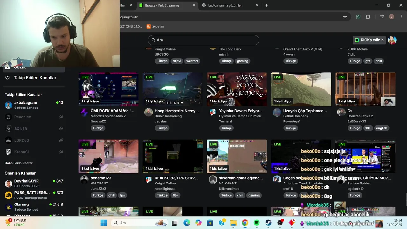Open PUBG_BATTLEGR... recommended channel
Image resolution: width=407 pixels, height=229 pixels.
click(x=34, y=195)
